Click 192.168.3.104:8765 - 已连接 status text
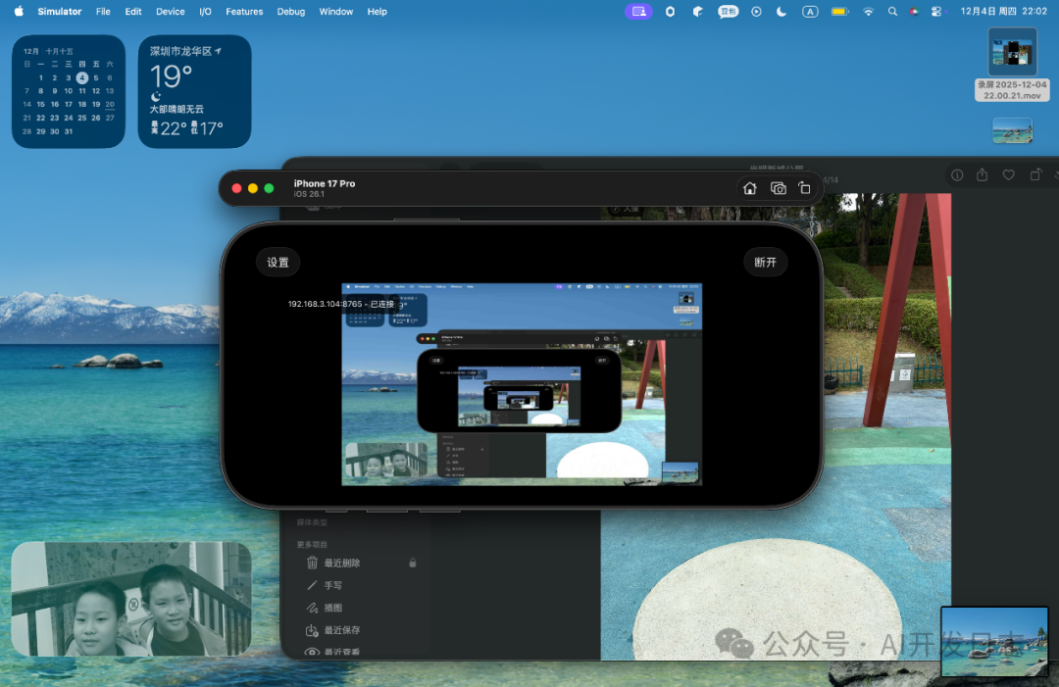Viewport: 1059px width, 687px height. (341, 305)
